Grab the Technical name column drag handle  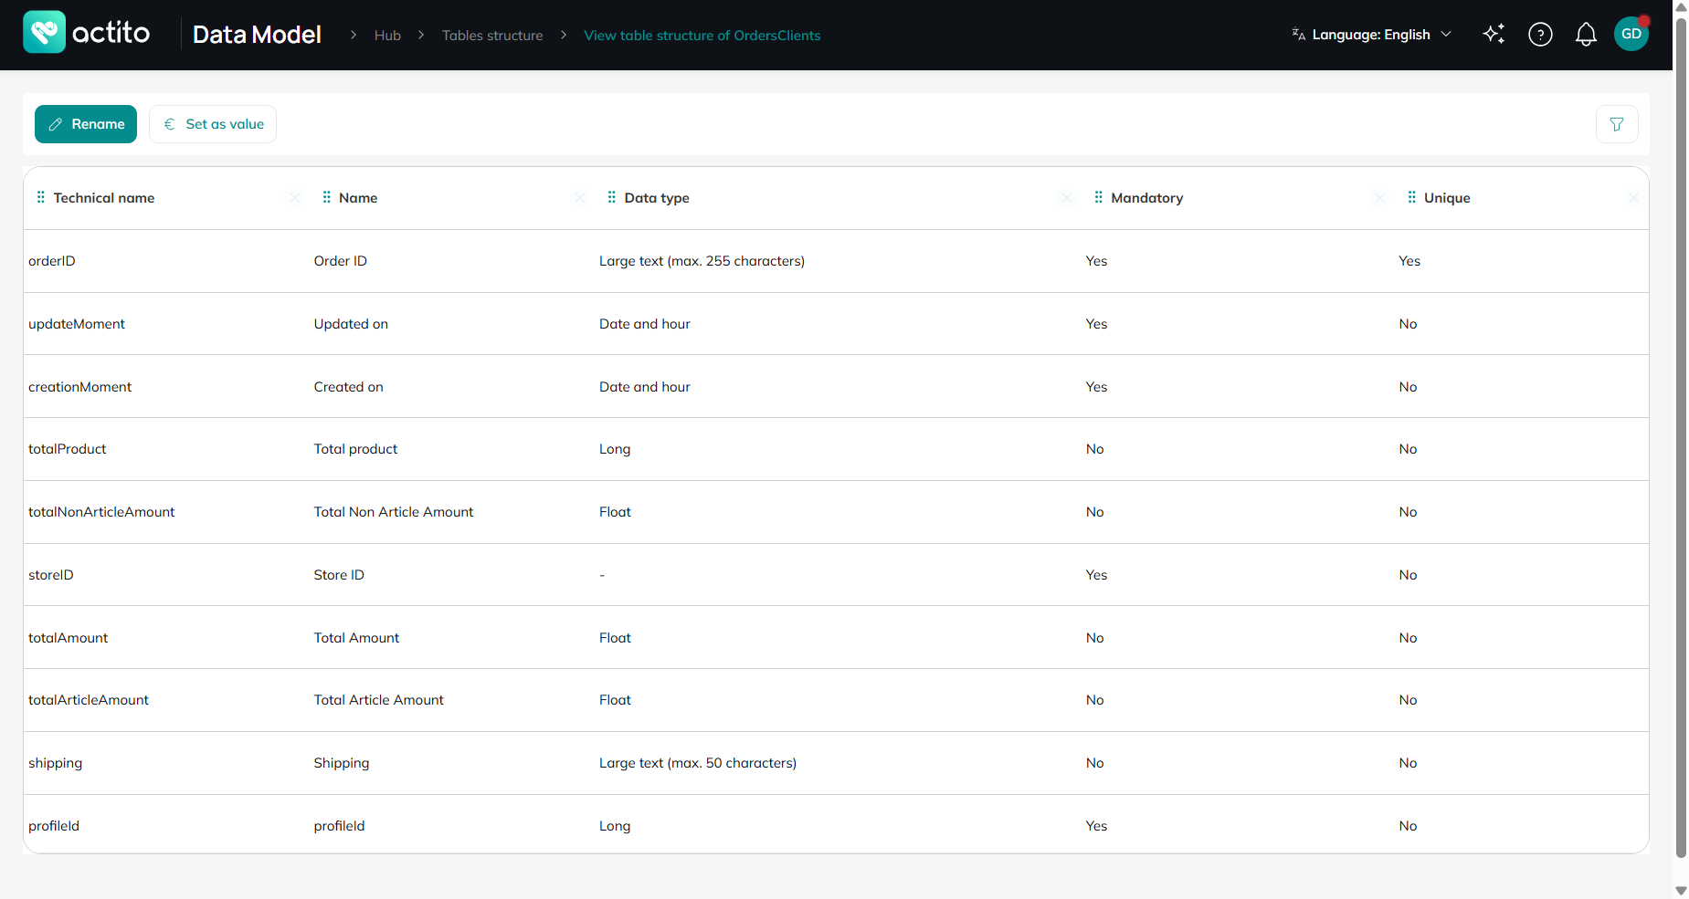(x=40, y=197)
